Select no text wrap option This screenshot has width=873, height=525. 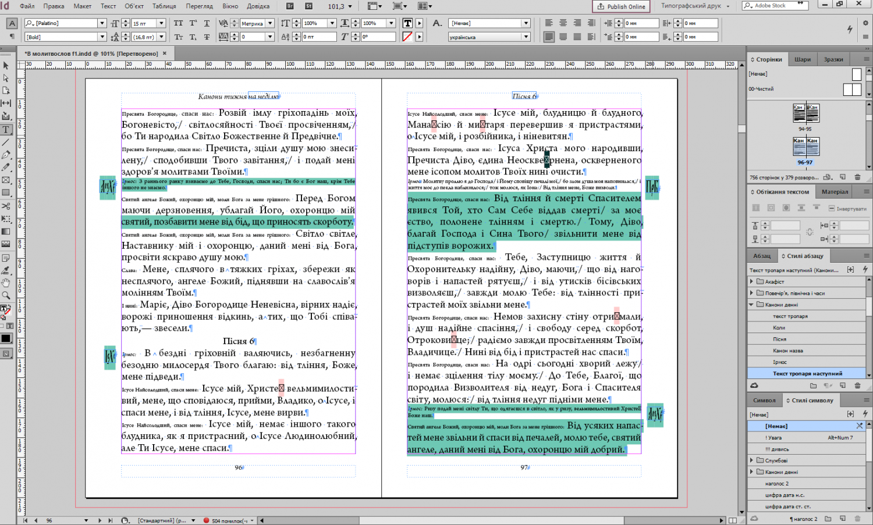click(x=756, y=208)
